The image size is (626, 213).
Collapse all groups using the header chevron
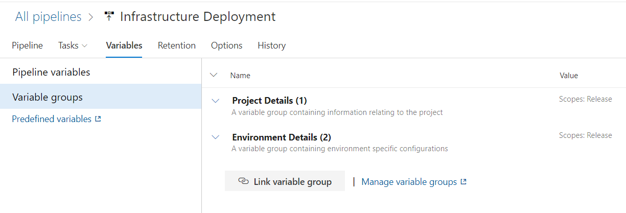pos(214,75)
